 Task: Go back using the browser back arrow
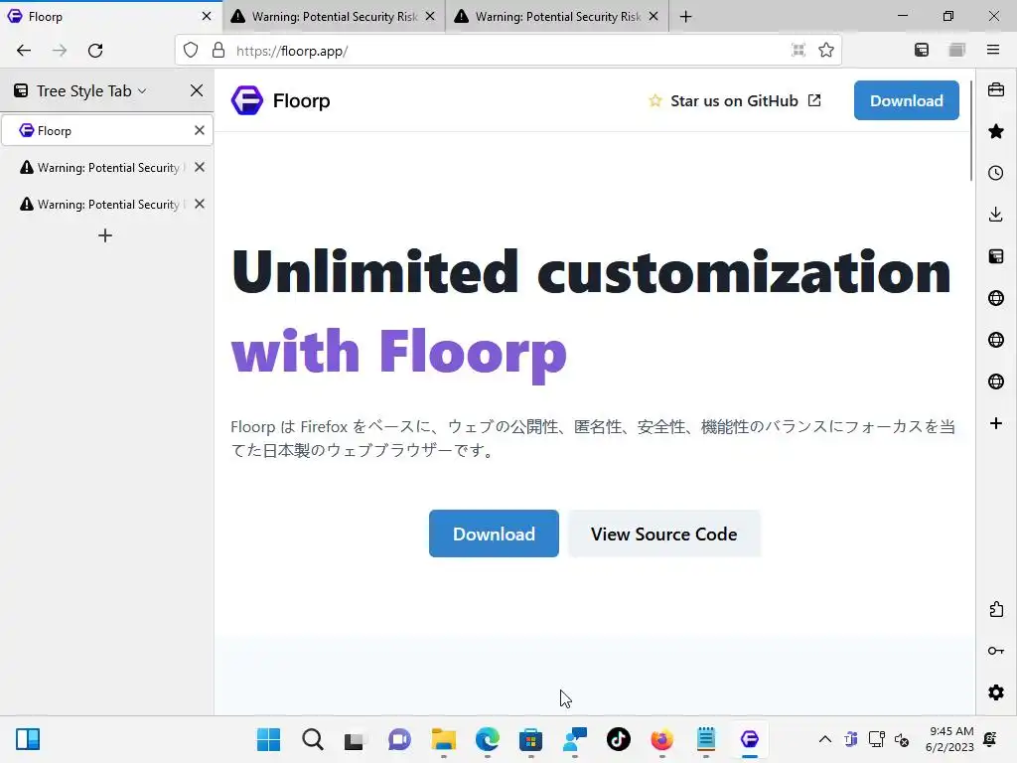24,51
